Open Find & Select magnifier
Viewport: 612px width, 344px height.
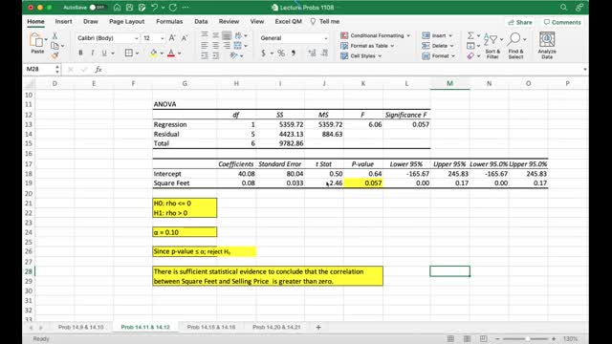tap(515, 46)
